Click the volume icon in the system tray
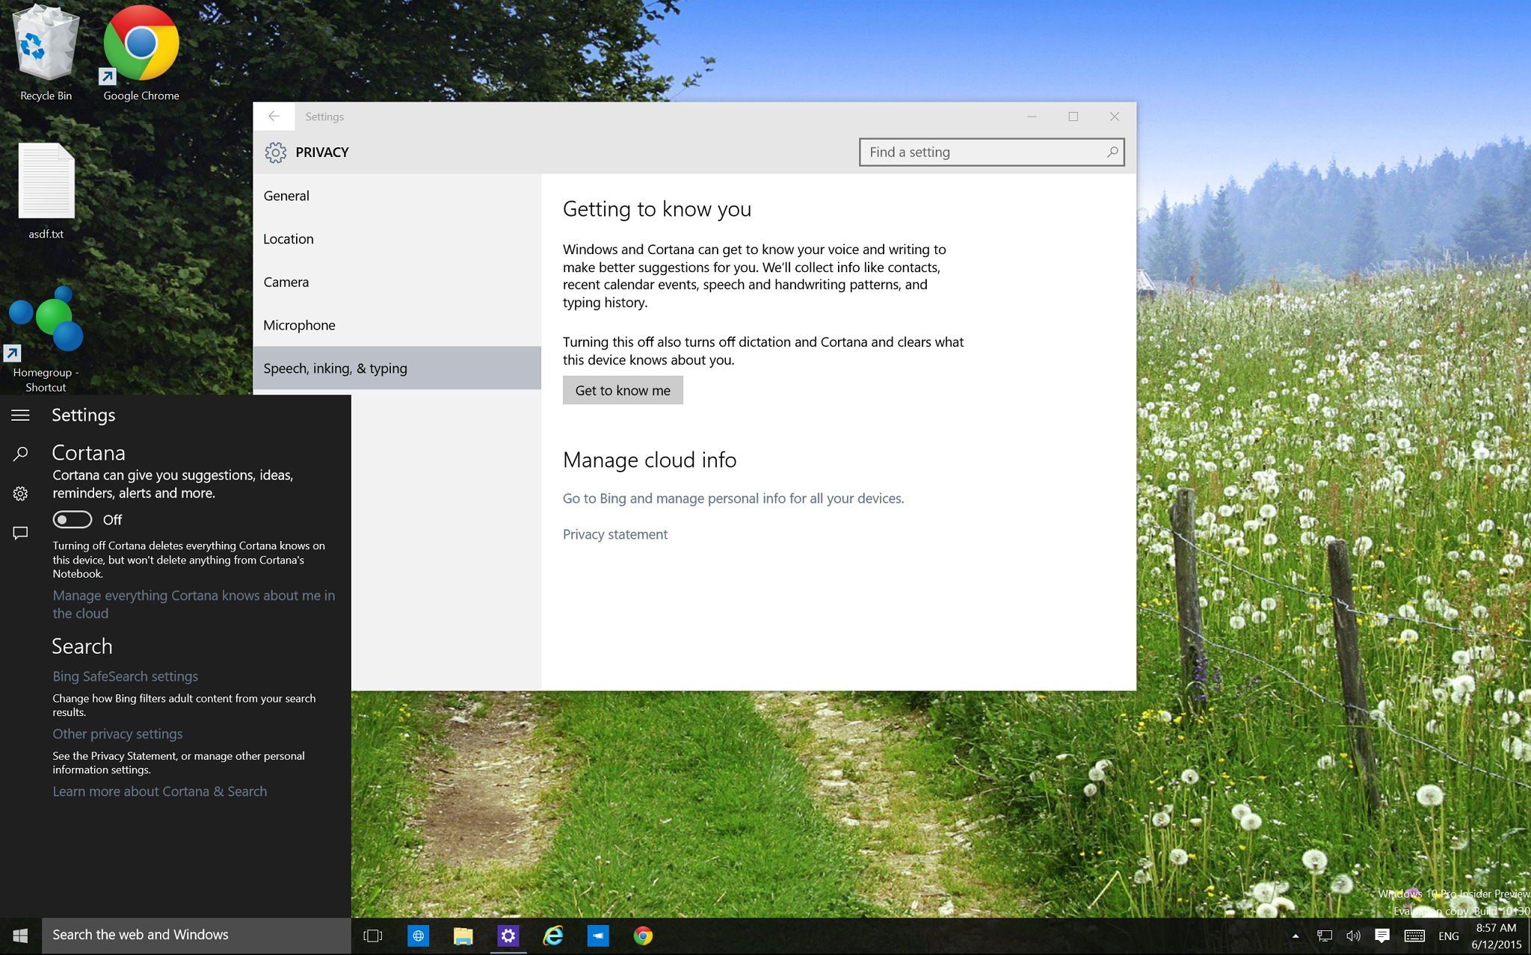 click(x=1352, y=935)
